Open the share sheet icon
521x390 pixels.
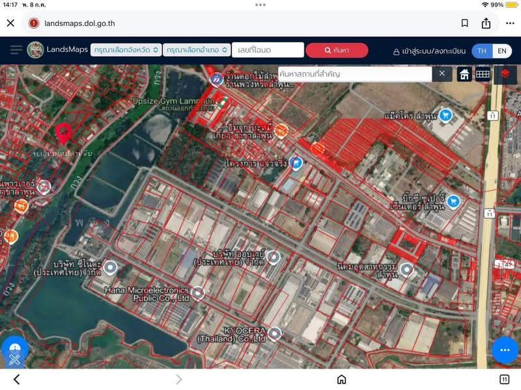point(486,23)
